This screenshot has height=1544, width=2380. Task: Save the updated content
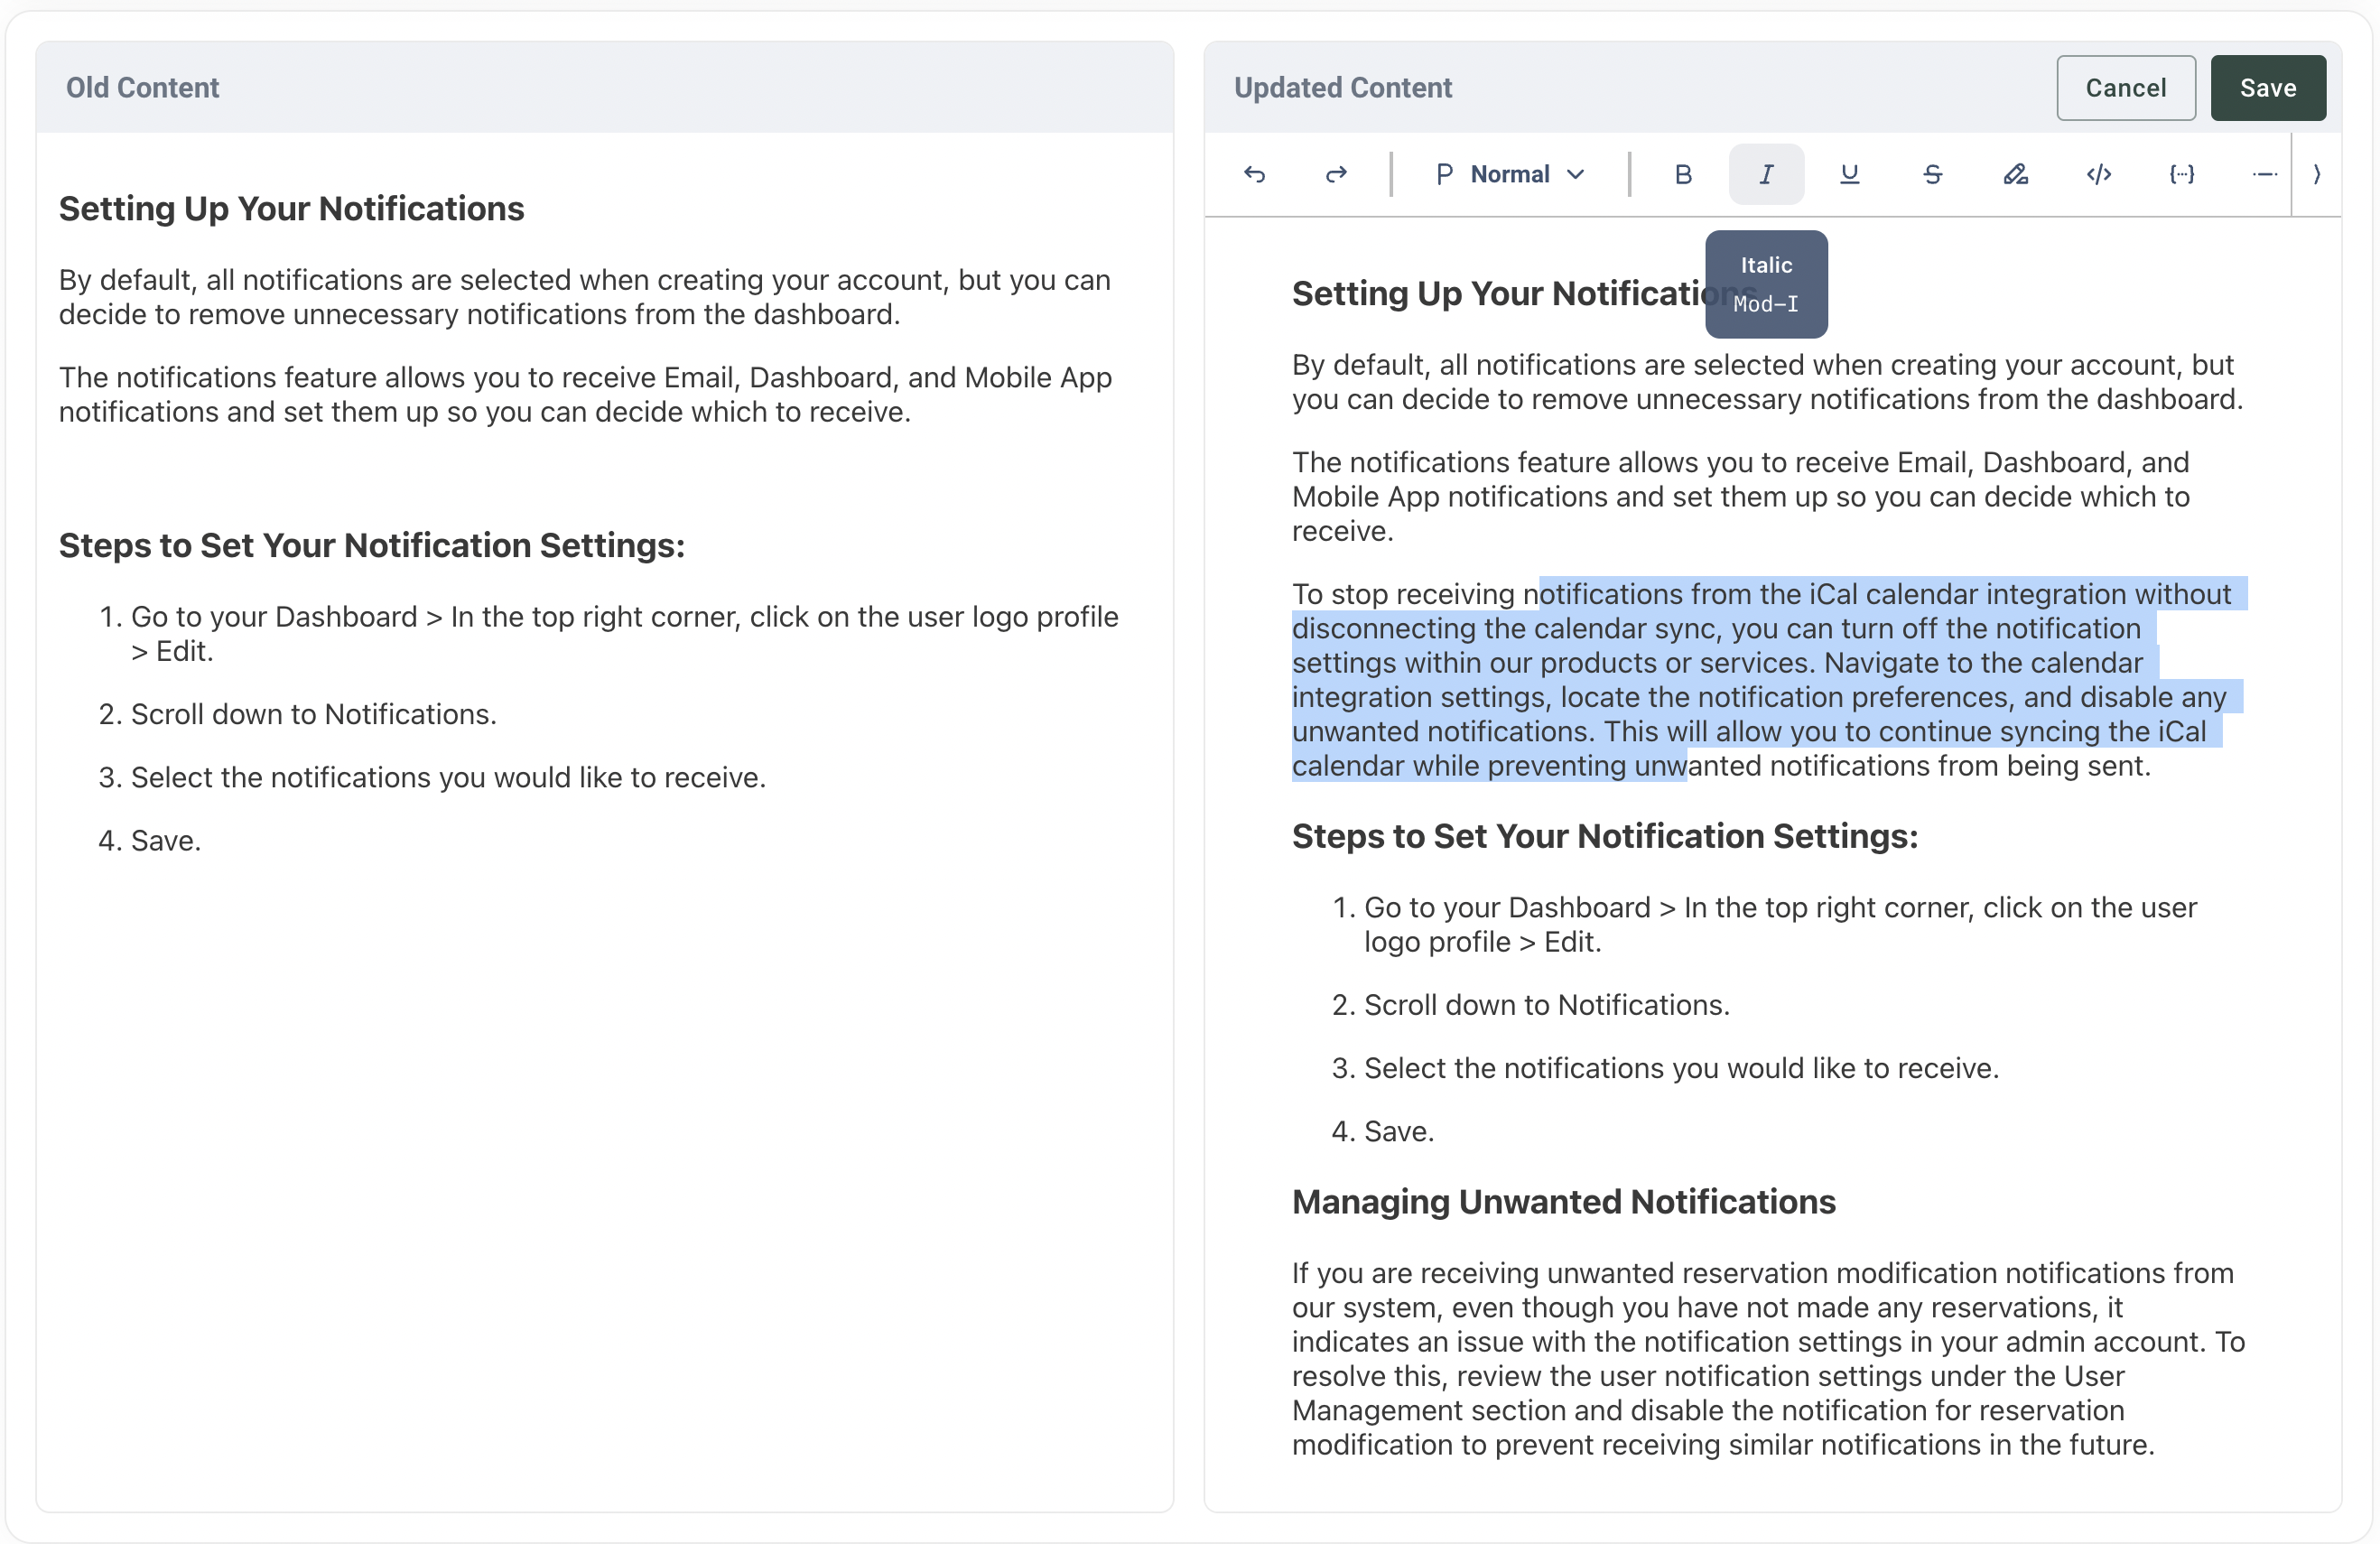pos(2267,88)
